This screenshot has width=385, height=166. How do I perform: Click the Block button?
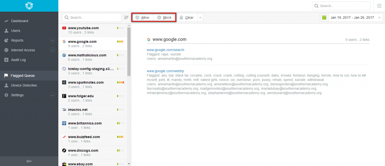164,18
